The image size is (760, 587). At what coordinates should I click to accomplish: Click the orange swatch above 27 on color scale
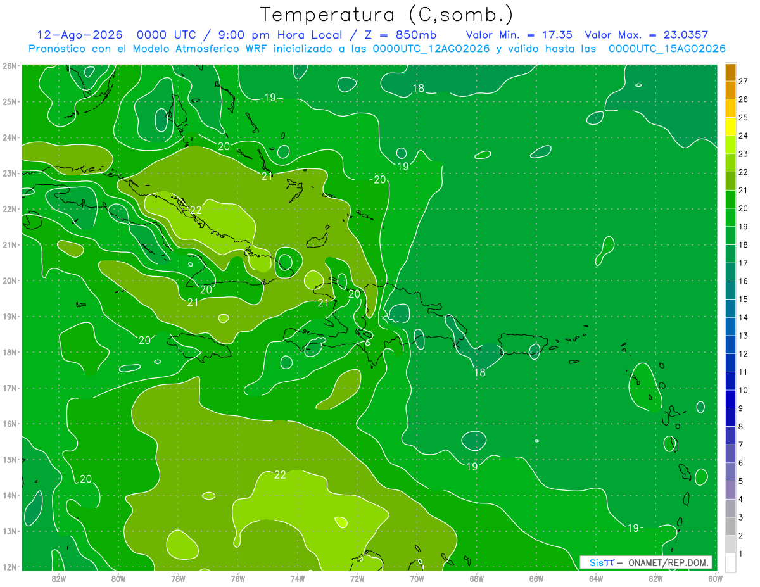click(x=730, y=72)
